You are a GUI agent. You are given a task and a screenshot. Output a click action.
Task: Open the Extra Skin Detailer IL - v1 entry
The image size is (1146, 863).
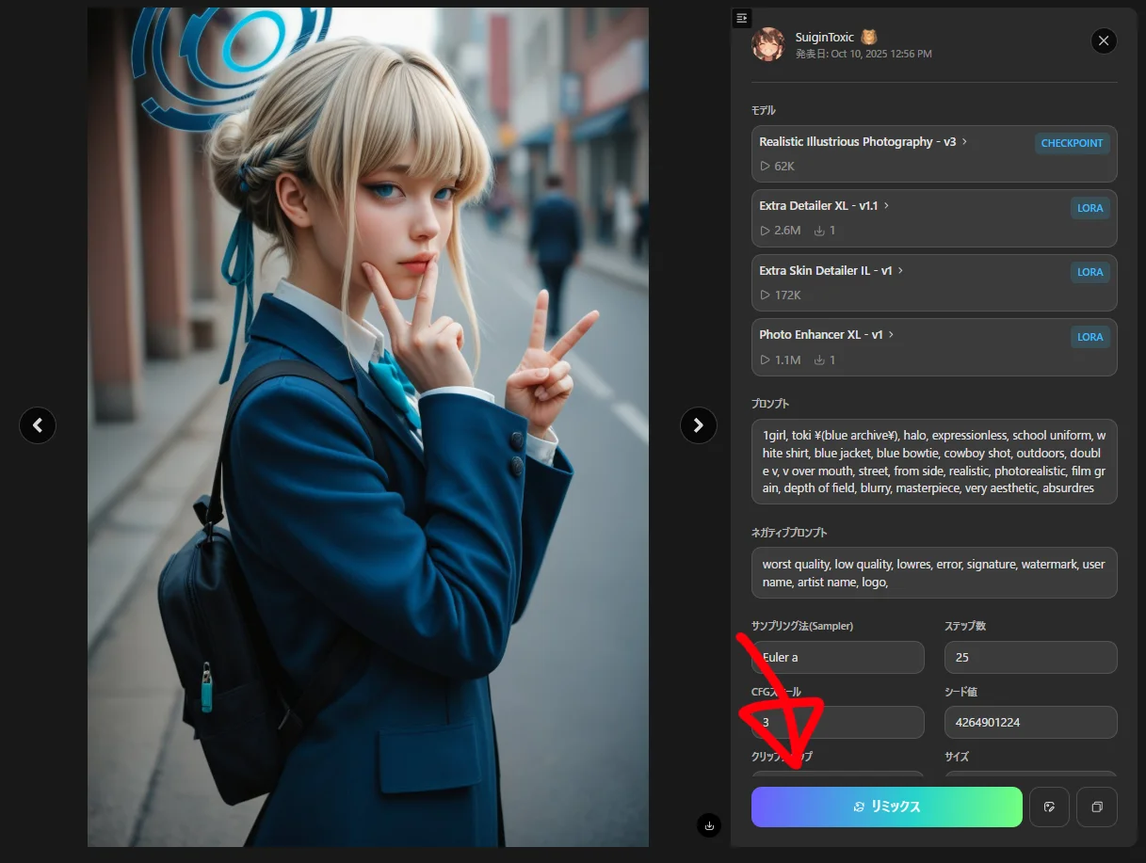click(826, 271)
